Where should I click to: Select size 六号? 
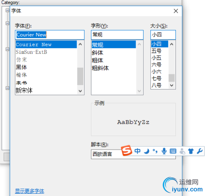point(159,65)
